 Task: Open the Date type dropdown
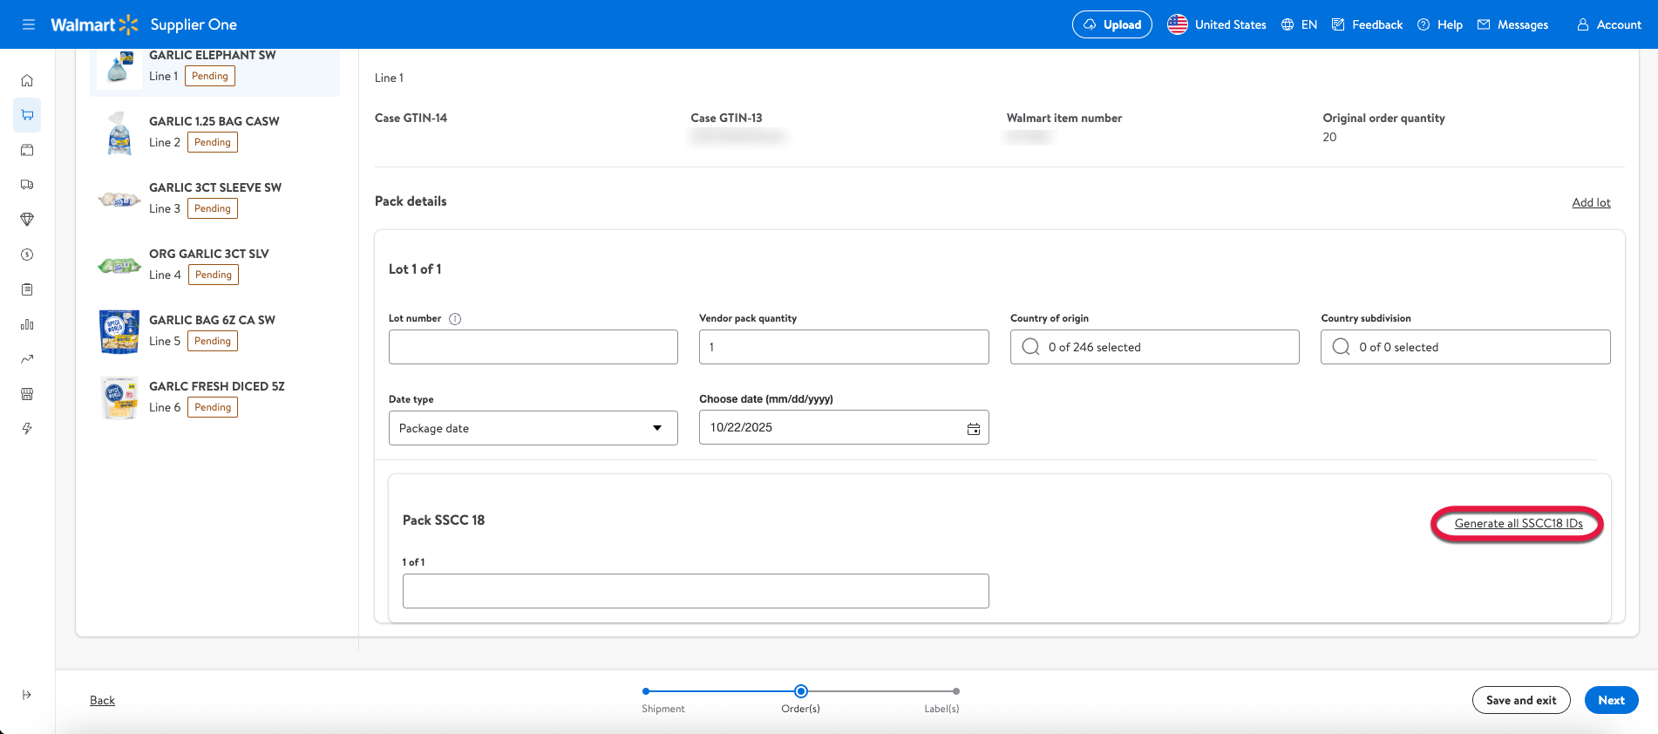[533, 428]
